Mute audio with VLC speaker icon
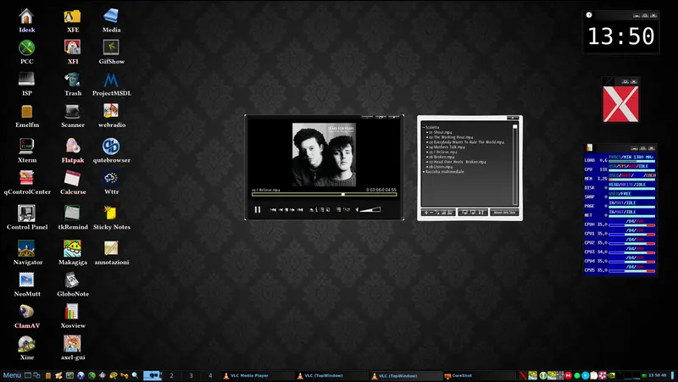Screen dimensions: 678x382 coord(357,209)
